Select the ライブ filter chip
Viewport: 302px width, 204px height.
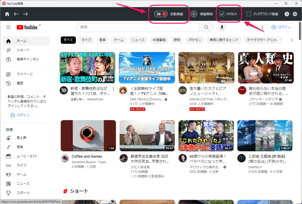(x=86, y=40)
